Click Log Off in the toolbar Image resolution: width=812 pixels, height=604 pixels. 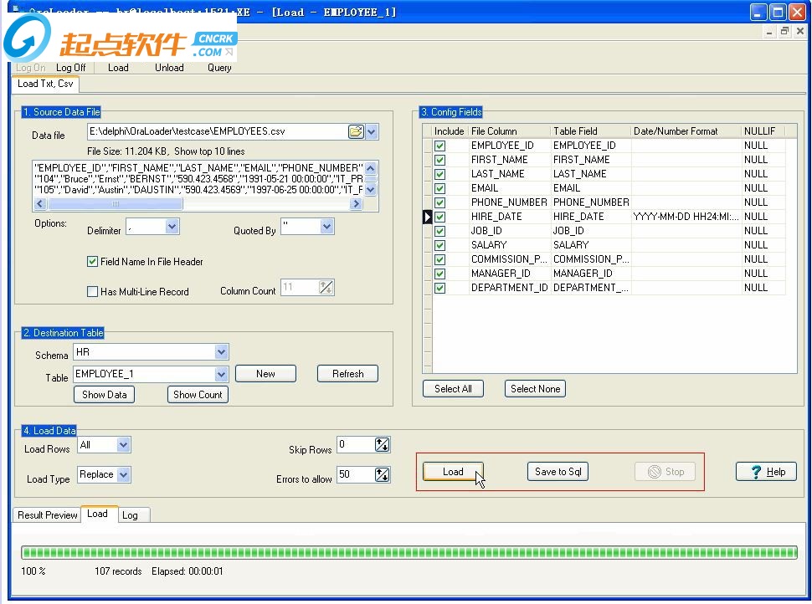tap(70, 68)
